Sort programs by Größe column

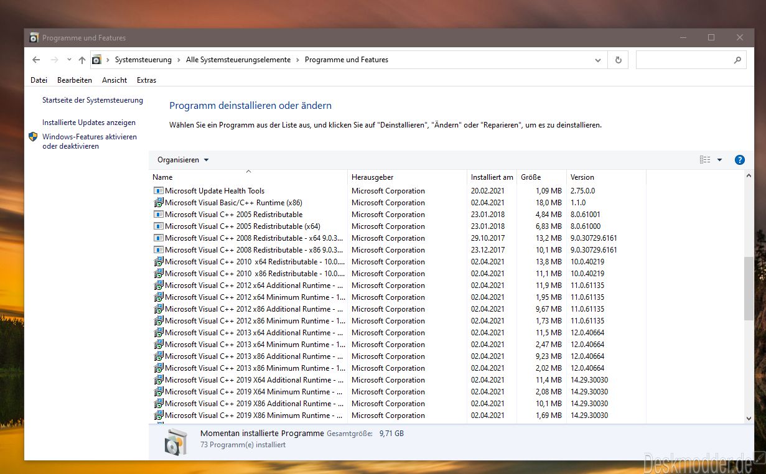tap(541, 177)
